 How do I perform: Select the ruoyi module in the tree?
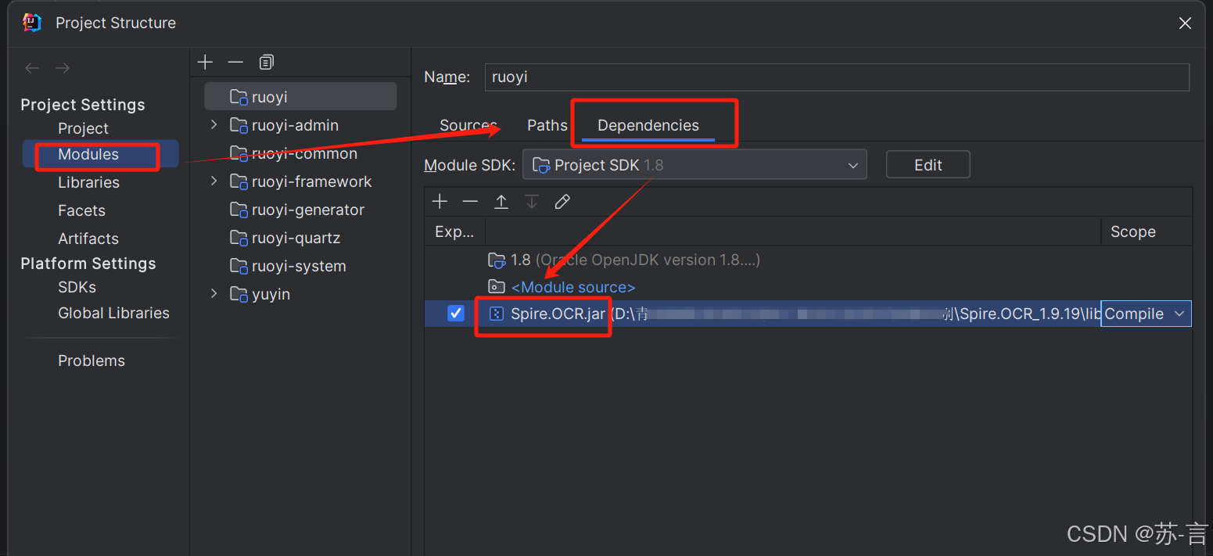click(300, 97)
